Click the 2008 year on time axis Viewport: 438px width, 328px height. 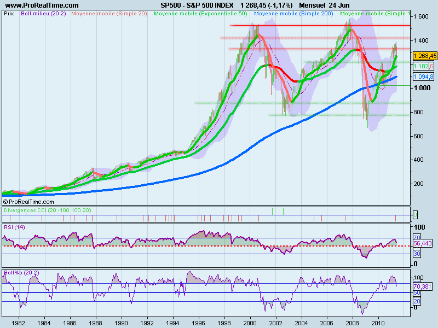tap(353, 323)
